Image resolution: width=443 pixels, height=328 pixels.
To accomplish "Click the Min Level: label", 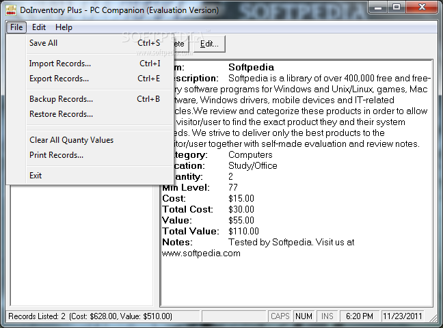I will click(186, 188).
